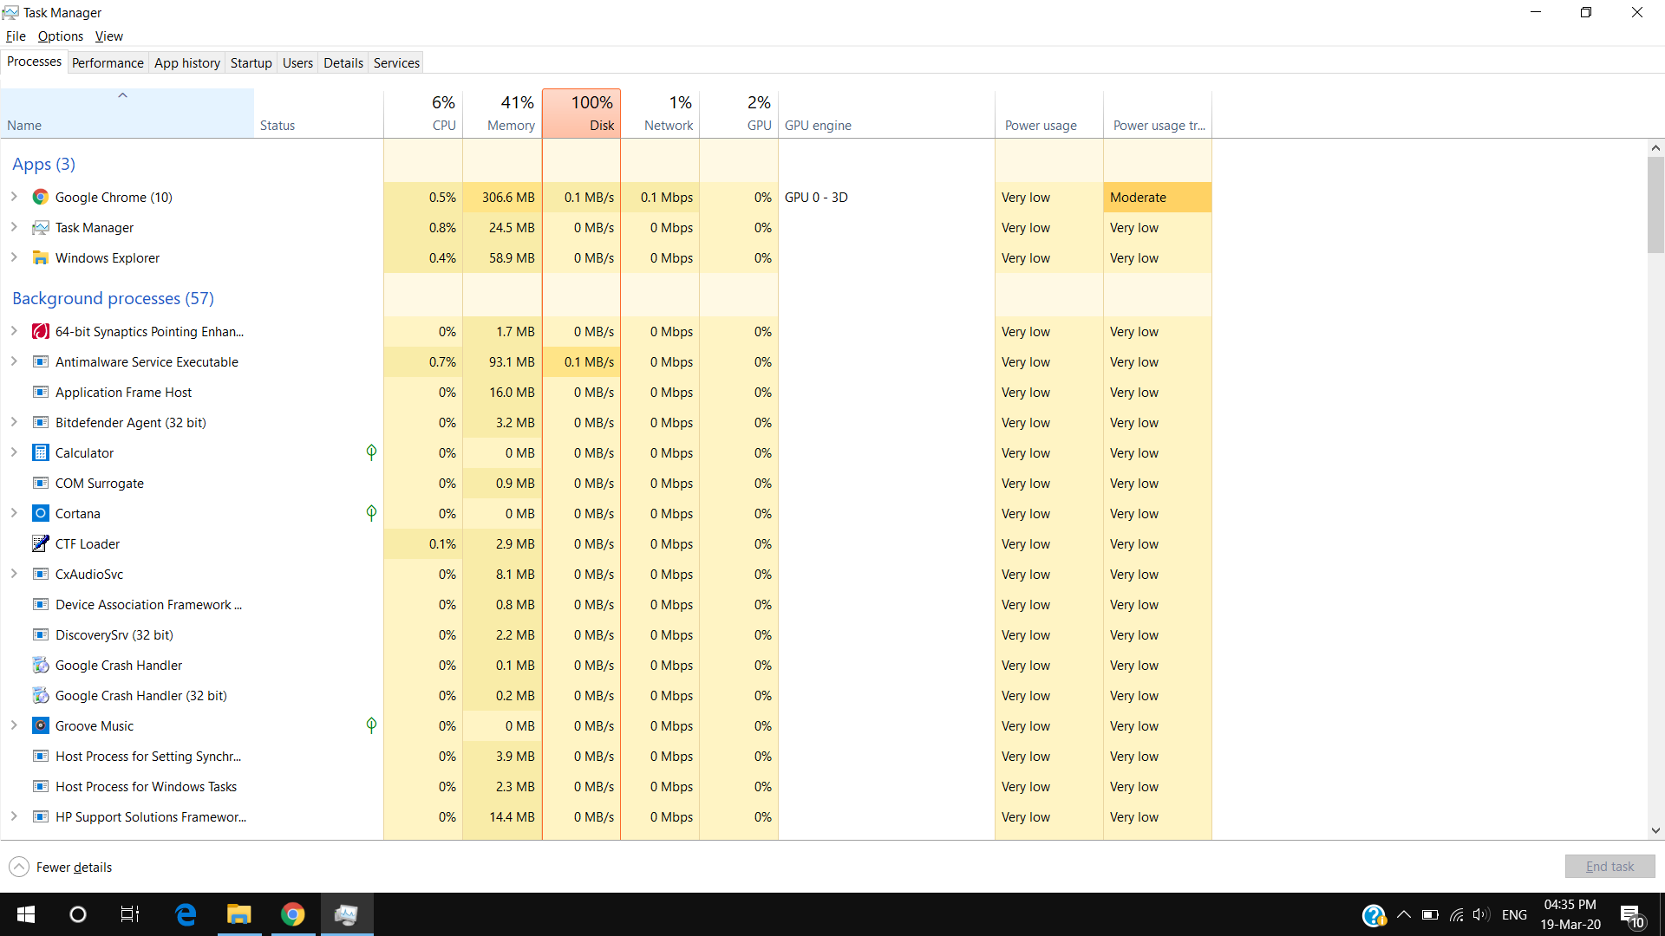Viewport: 1665px width, 936px height.
Task: Sort by the Memory column header
Action: [x=503, y=113]
